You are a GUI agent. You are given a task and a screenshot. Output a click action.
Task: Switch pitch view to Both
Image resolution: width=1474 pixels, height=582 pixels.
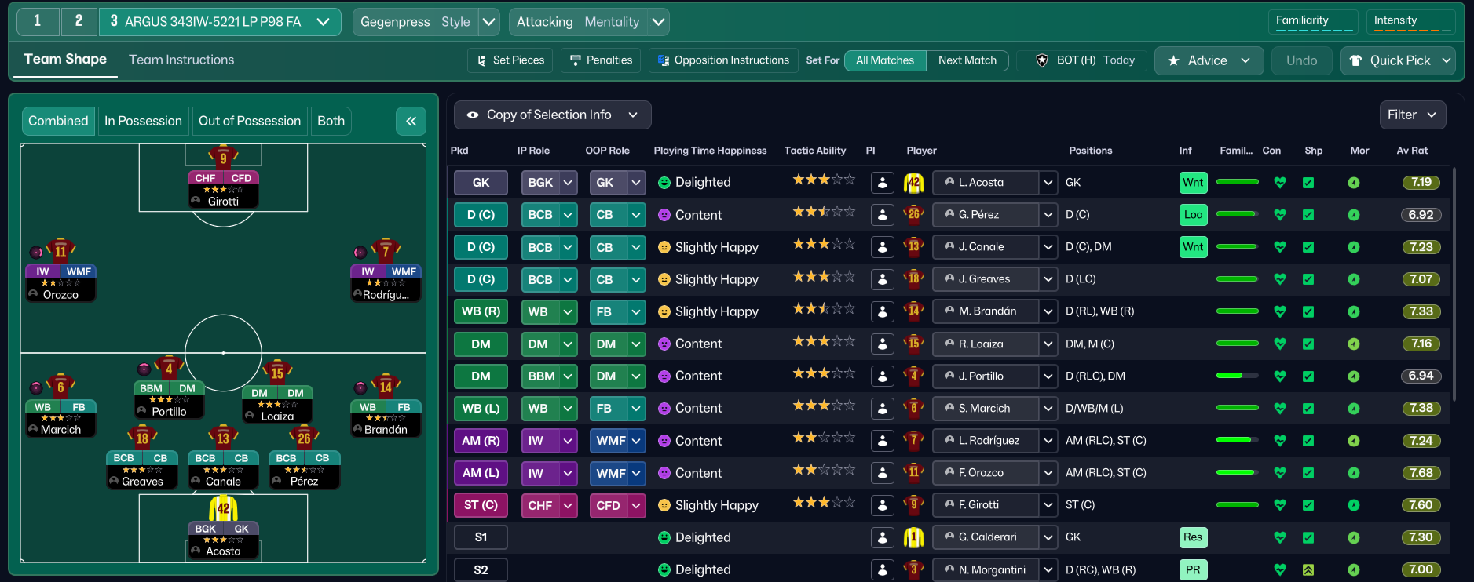tap(331, 121)
